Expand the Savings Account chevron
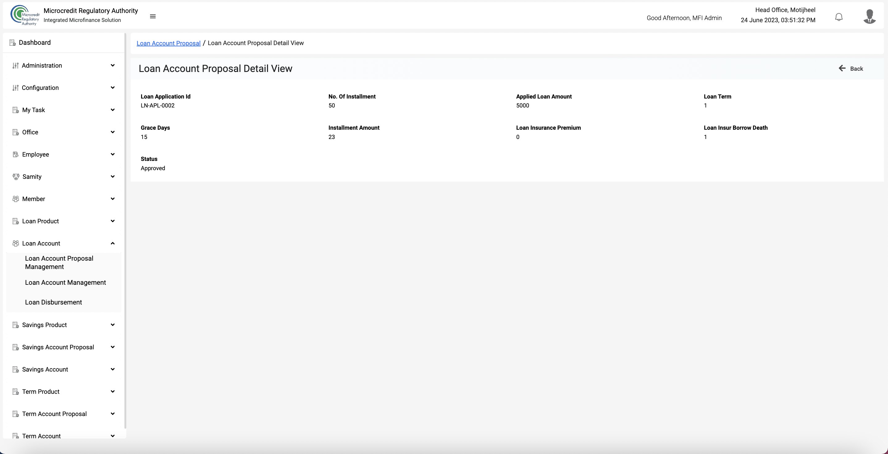This screenshot has height=454, width=888. (x=113, y=369)
